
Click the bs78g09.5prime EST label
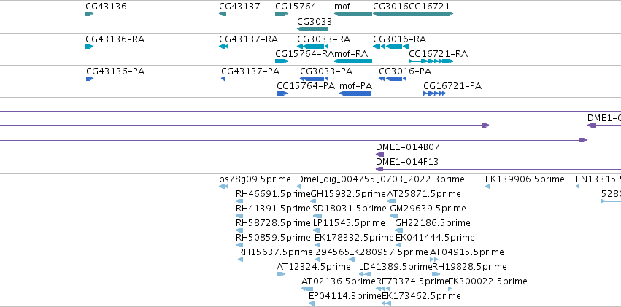coord(255,179)
